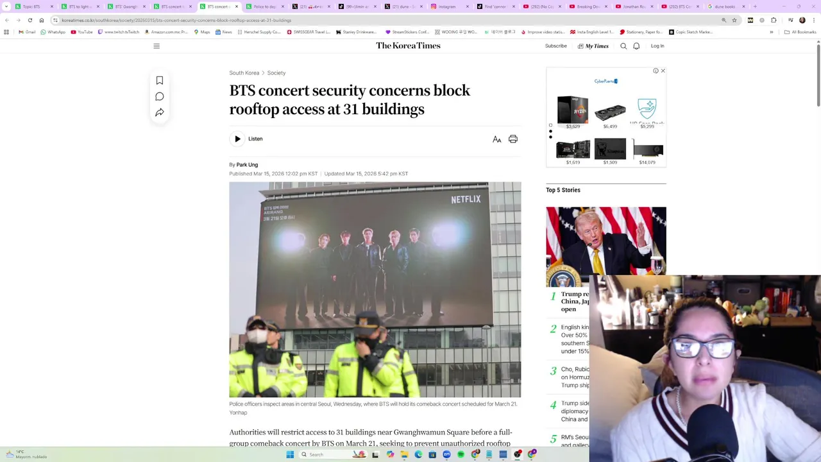
Task: Open the Chrome three-dot menu
Action: click(813, 20)
